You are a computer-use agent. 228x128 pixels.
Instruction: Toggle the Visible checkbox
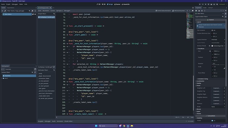point(212,121)
